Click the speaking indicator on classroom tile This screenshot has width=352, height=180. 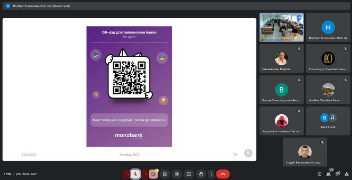pyautogui.click(x=299, y=18)
